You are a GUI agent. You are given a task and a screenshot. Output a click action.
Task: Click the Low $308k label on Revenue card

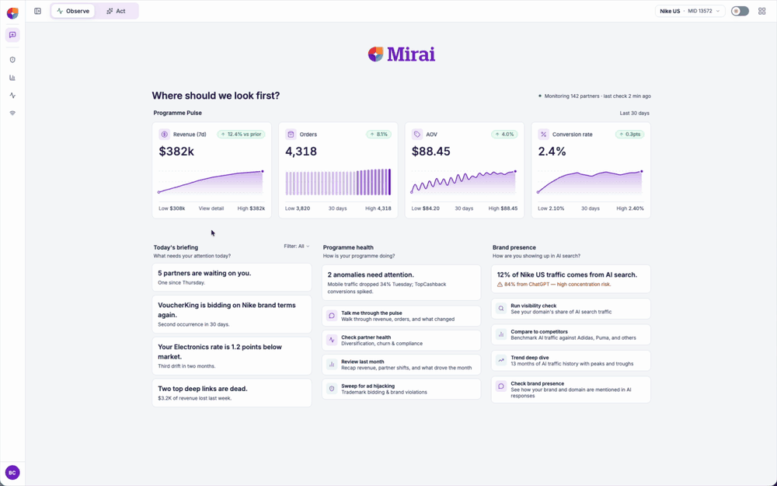point(172,208)
